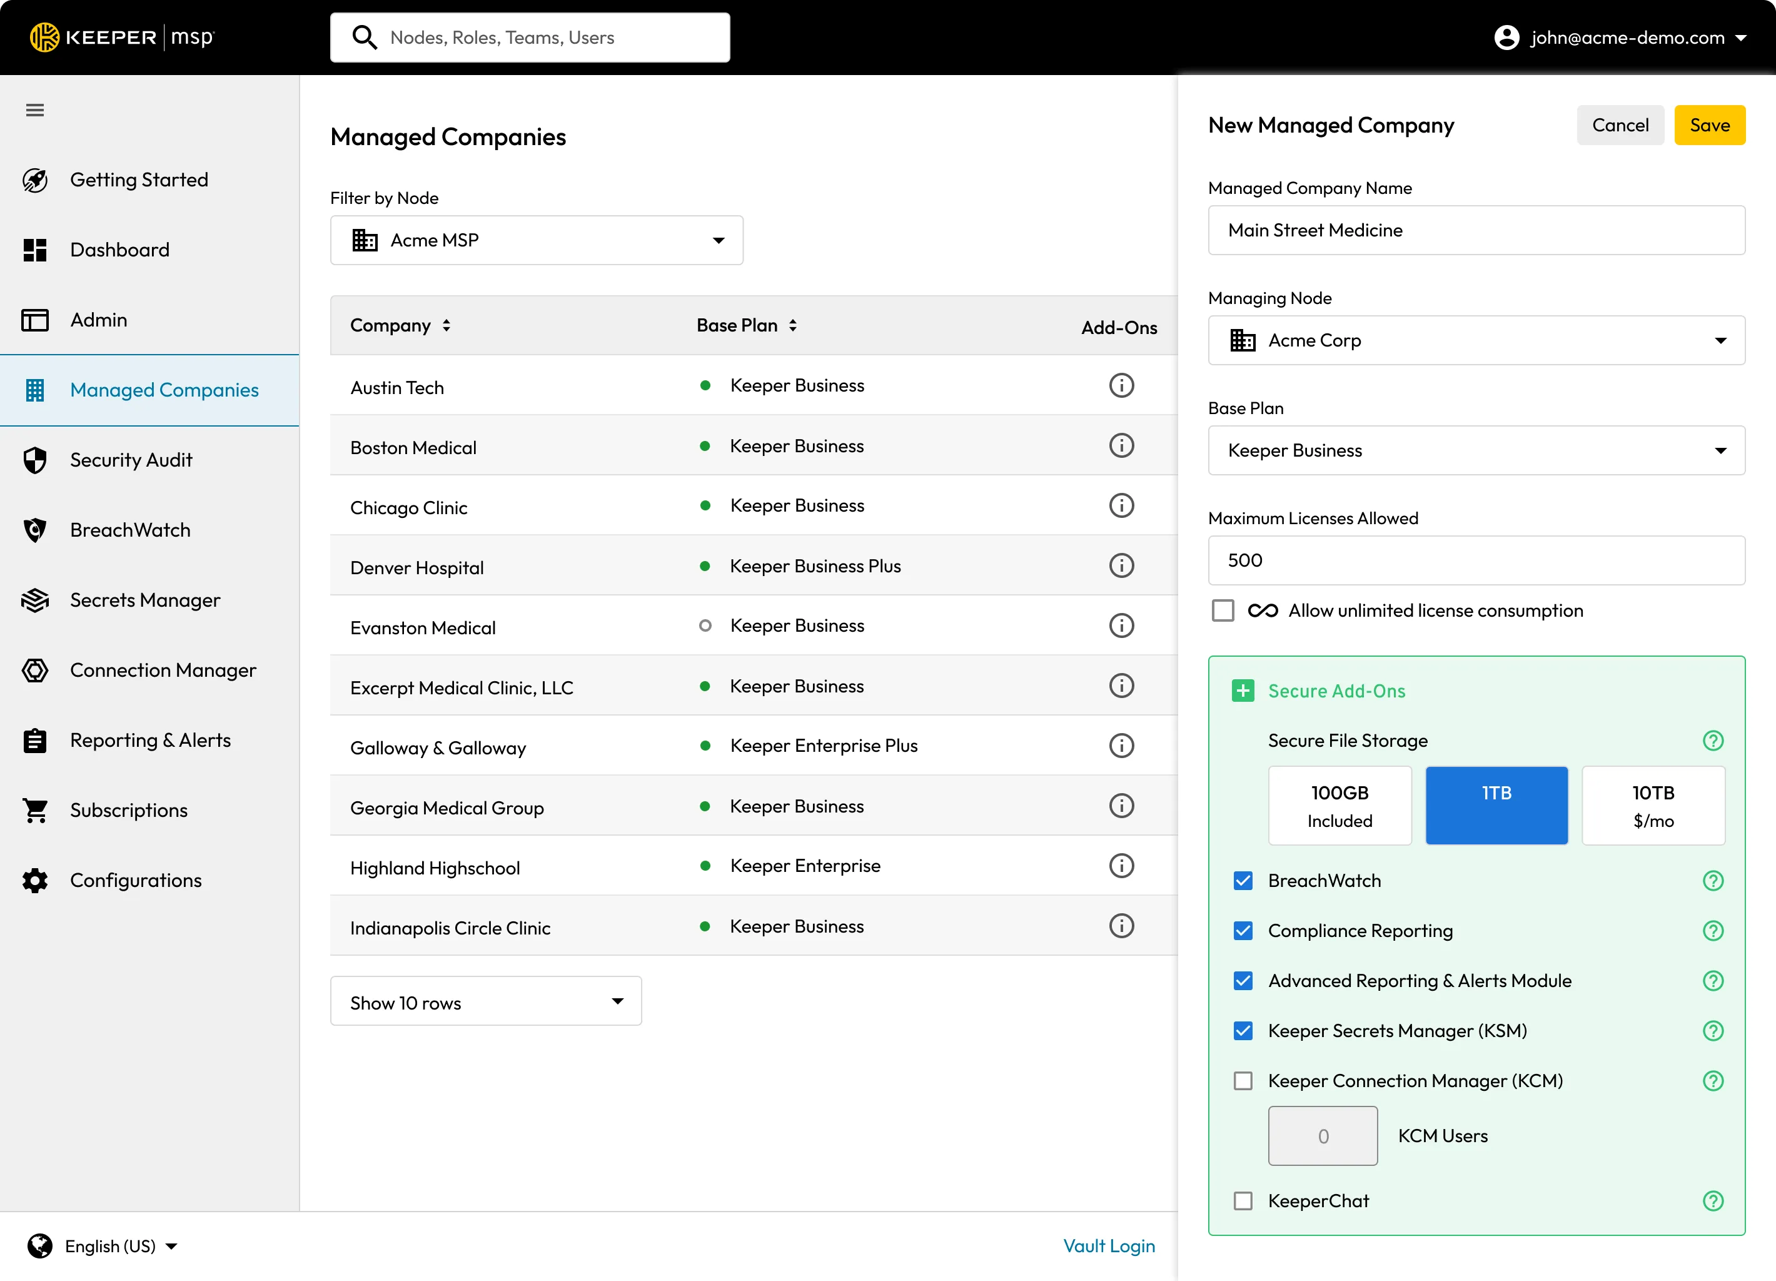Viewport: 1776px width, 1281px height.
Task: Open the Austin Tech company row
Action: click(x=754, y=385)
